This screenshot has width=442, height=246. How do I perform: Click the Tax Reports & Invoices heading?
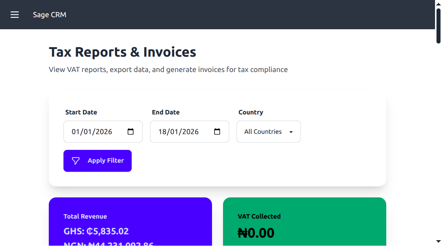[x=123, y=52]
